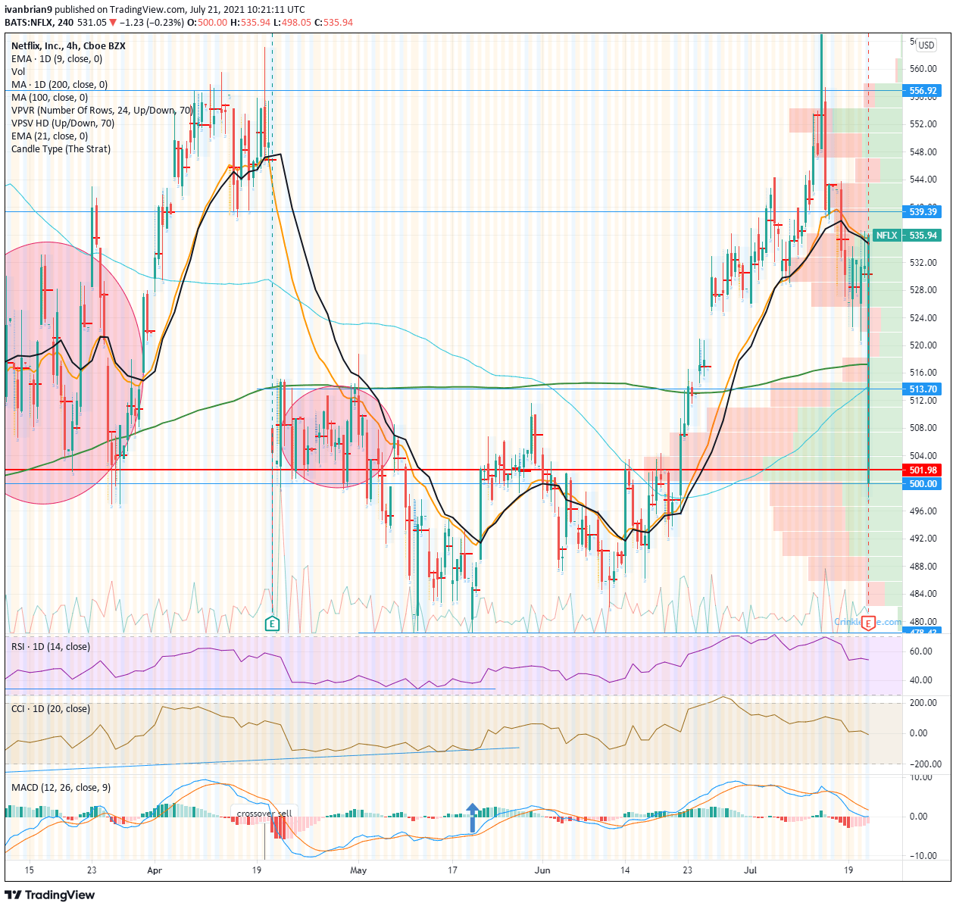Image resolution: width=956 pixels, height=909 pixels.
Task: Open the USD currency selector
Action: [x=926, y=45]
